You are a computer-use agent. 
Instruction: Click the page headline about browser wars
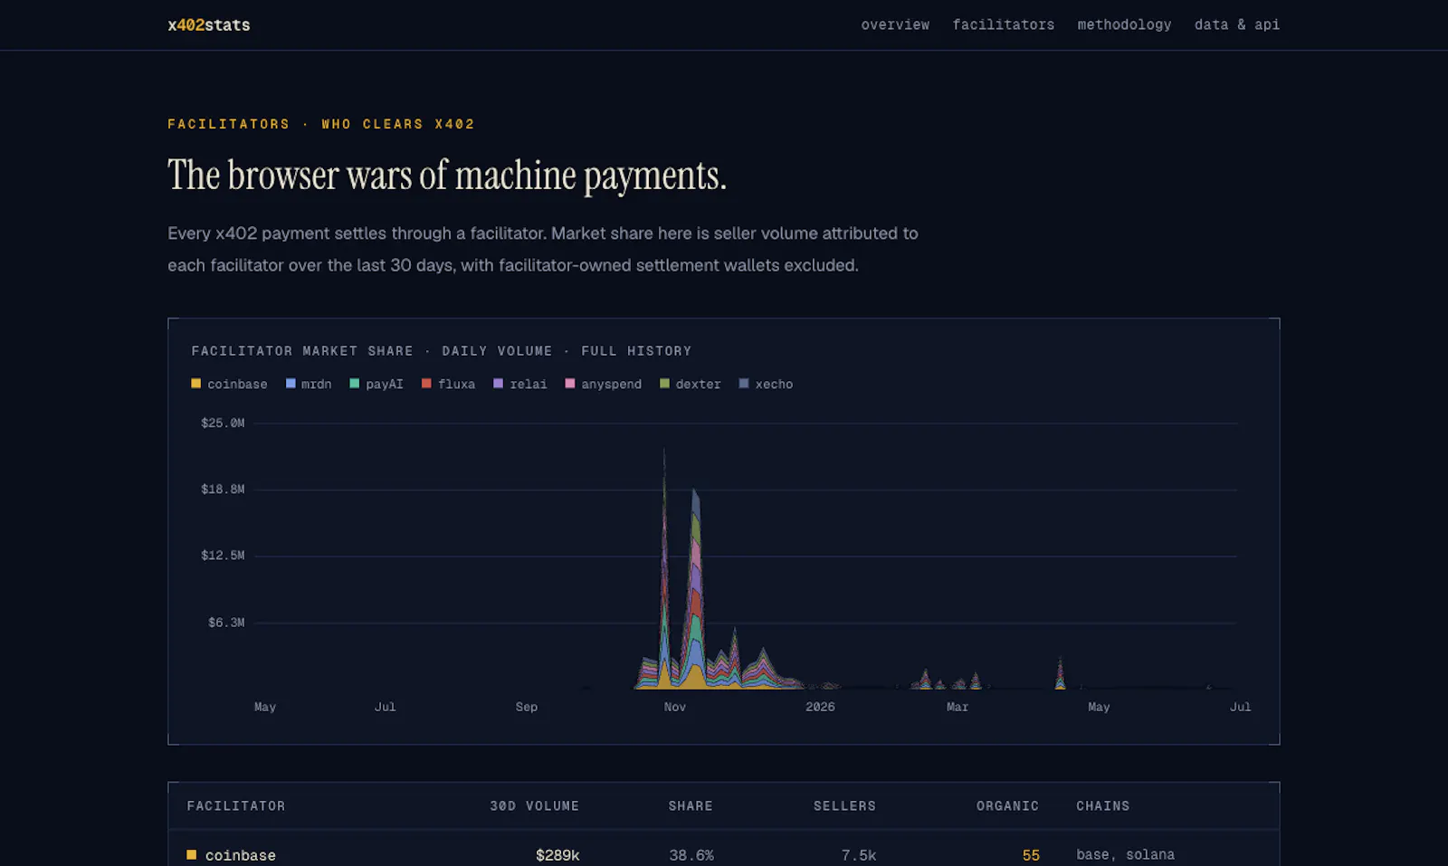(x=447, y=176)
